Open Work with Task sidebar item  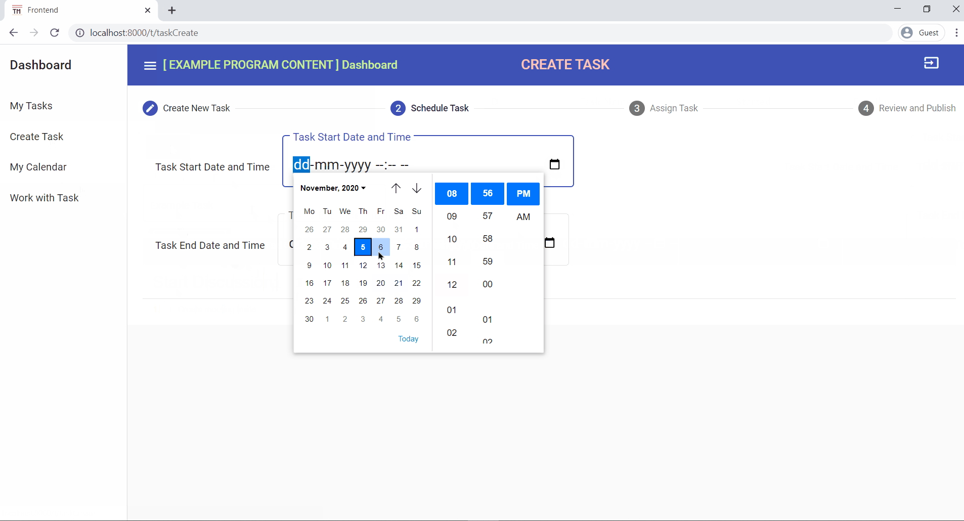click(45, 198)
